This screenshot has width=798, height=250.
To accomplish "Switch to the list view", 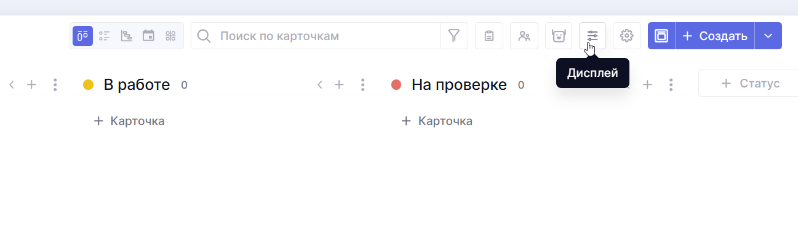I will pyautogui.click(x=105, y=36).
